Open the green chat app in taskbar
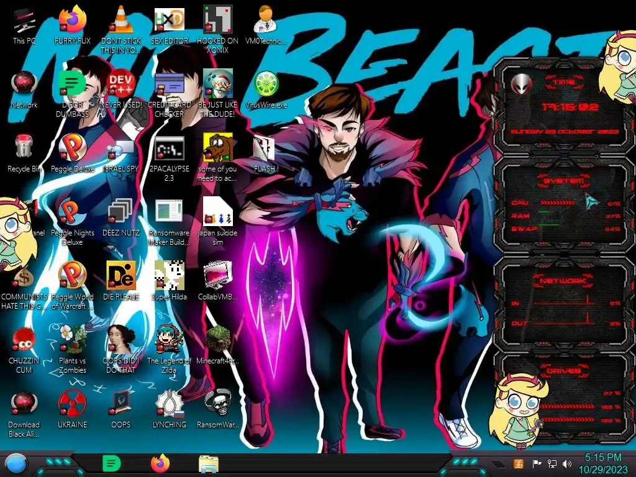 [112, 463]
